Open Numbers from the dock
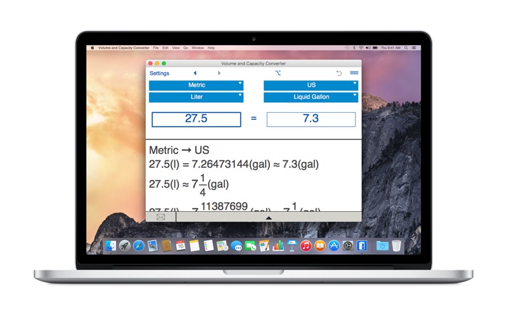This screenshot has height=317, width=507. (x=278, y=246)
